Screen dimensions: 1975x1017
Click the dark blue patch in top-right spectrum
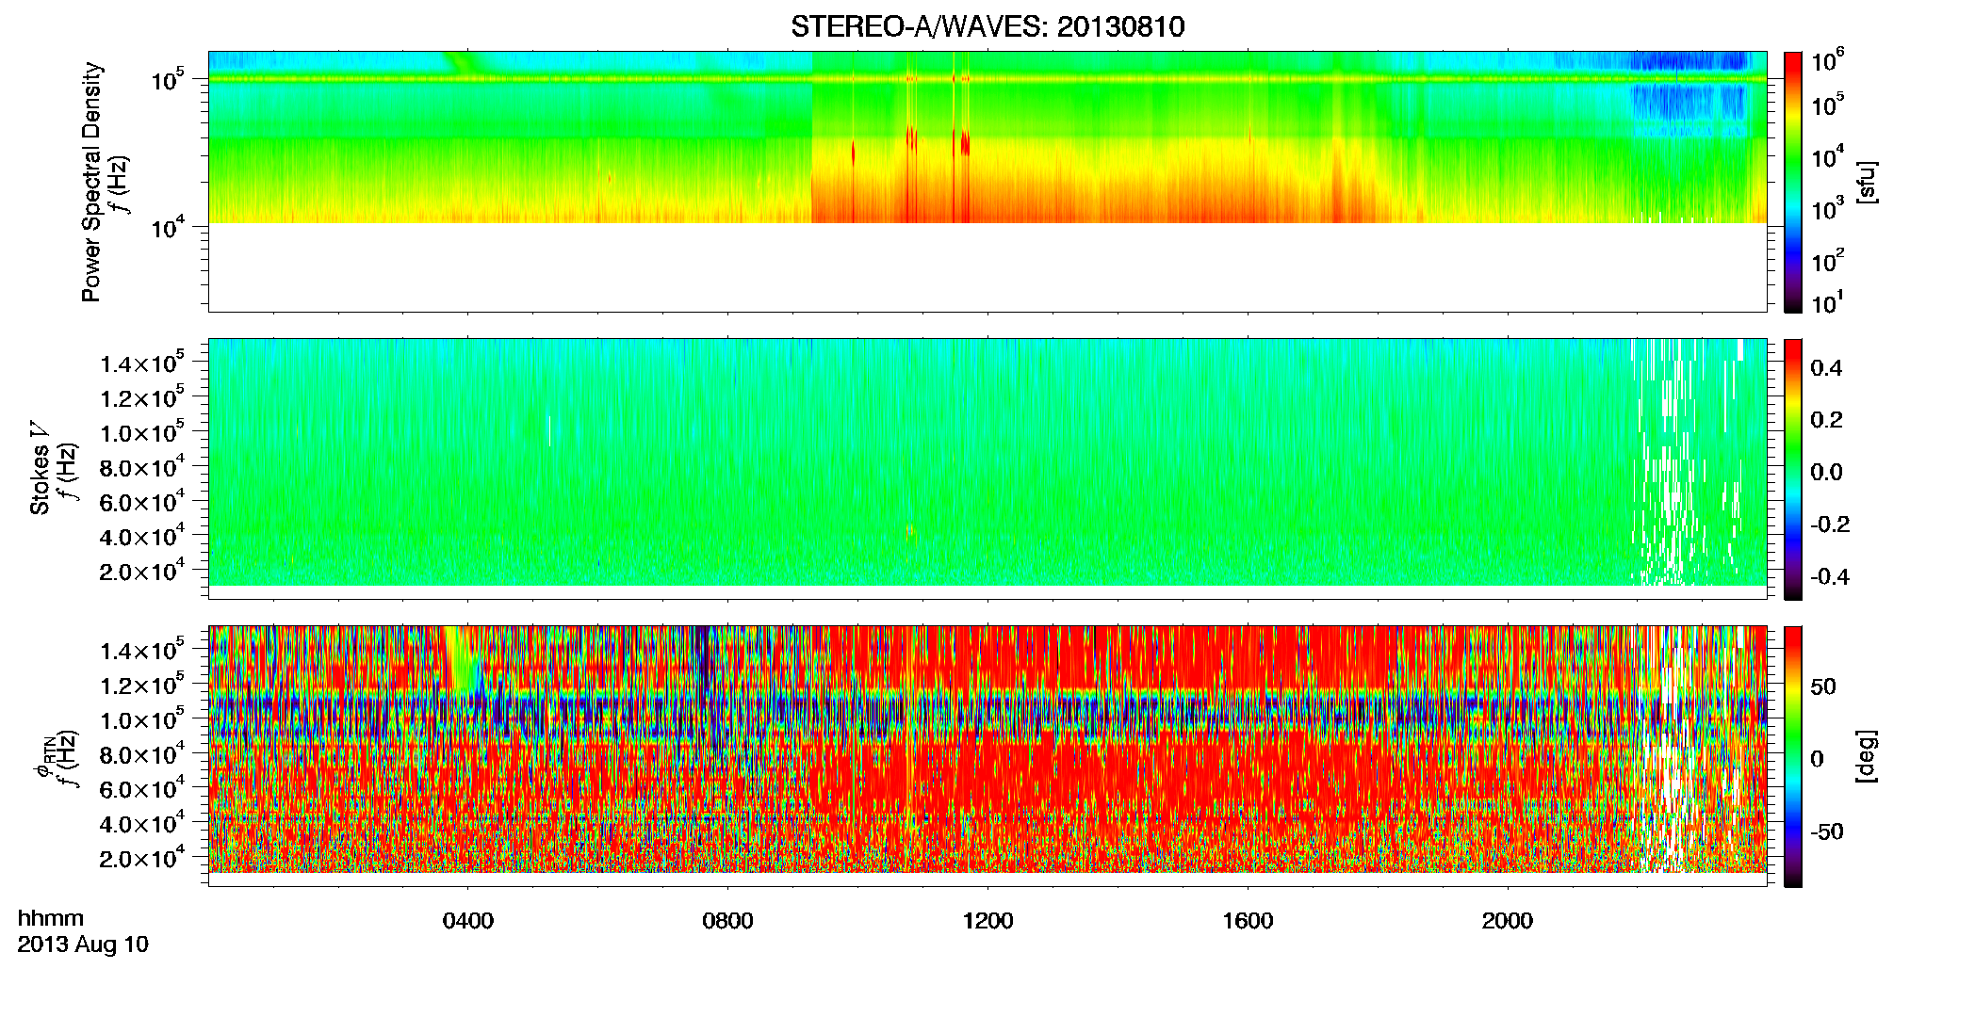pos(1688,61)
